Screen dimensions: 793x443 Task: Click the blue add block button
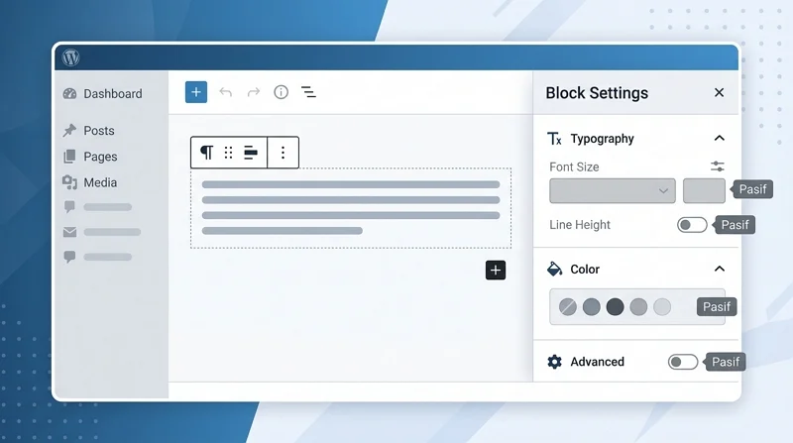196,92
